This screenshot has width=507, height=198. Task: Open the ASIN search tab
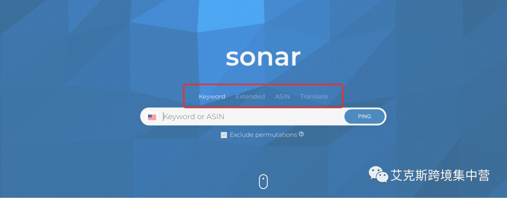pyautogui.click(x=283, y=96)
